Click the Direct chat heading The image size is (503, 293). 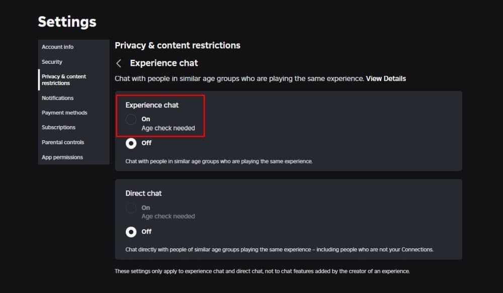(x=143, y=193)
